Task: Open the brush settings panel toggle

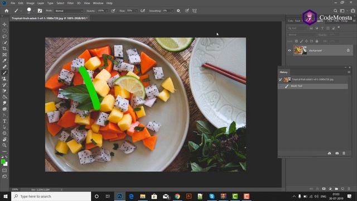Action: [40, 11]
